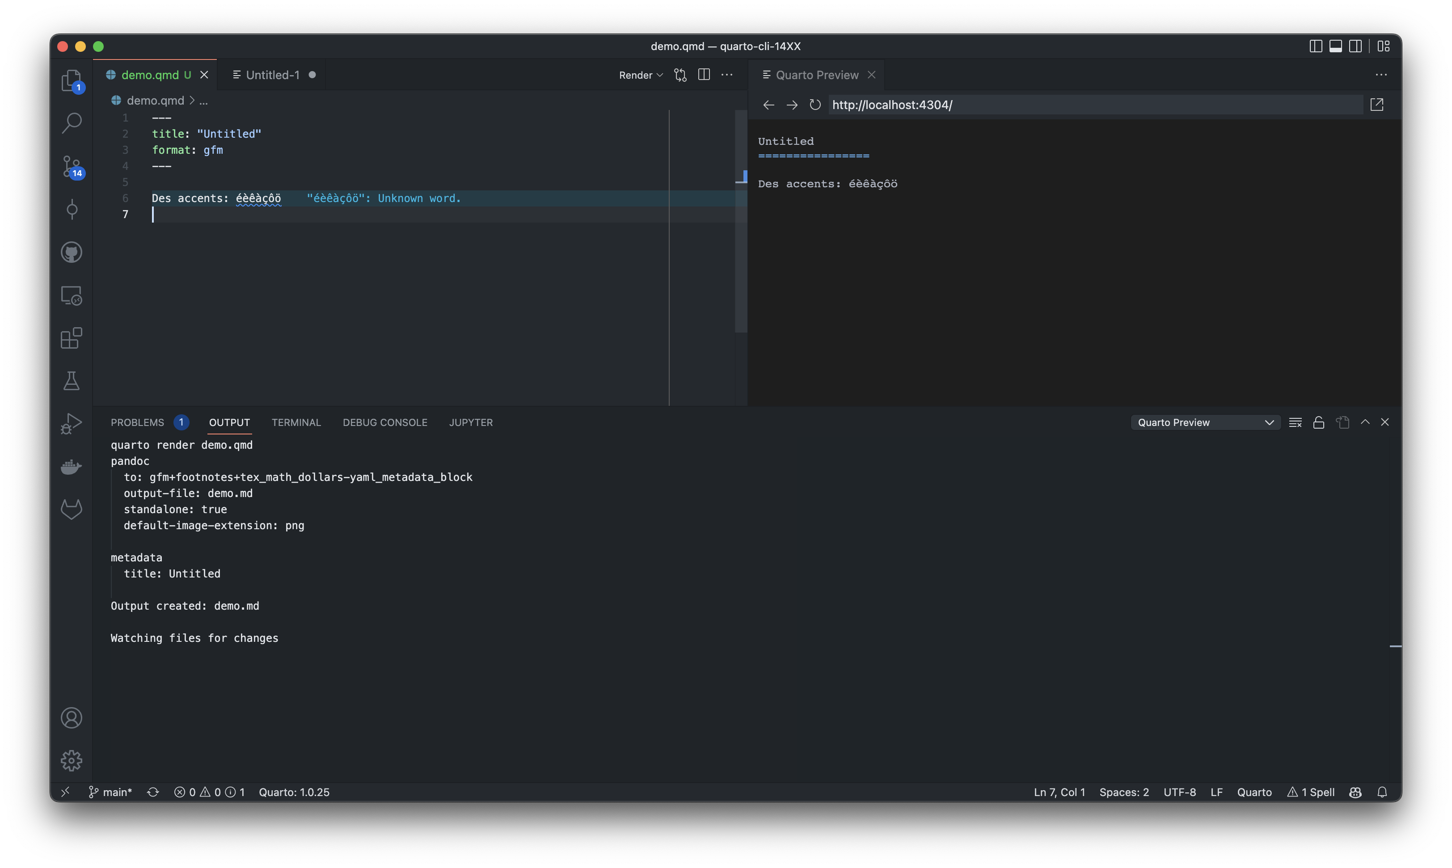
Task: Expand editor actions with ellipsis menu
Action: point(727,75)
